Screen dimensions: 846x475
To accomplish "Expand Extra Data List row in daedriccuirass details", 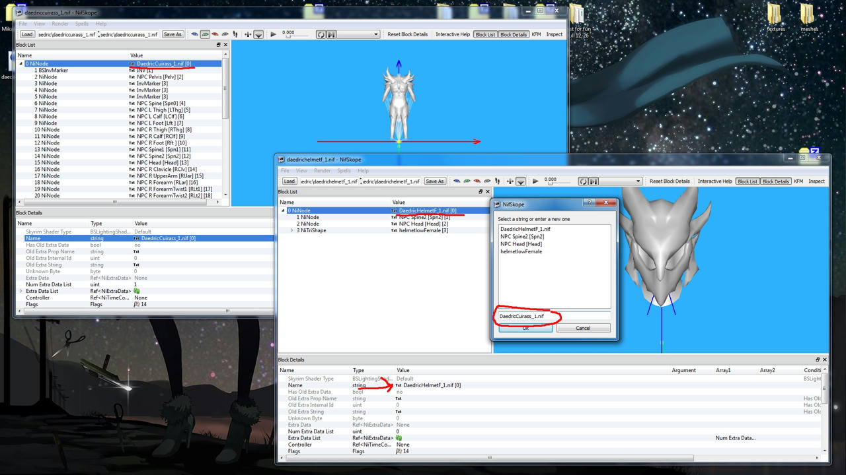I will click(x=20, y=291).
